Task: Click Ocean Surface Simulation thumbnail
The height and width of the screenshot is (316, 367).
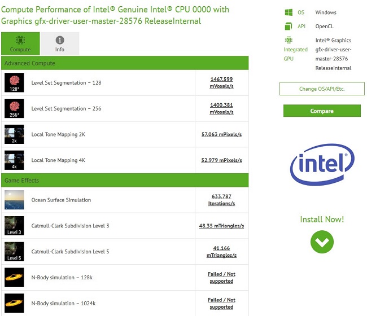Action: (14, 200)
